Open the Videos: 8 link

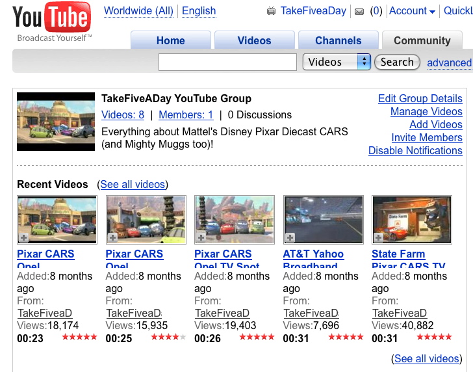click(123, 114)
